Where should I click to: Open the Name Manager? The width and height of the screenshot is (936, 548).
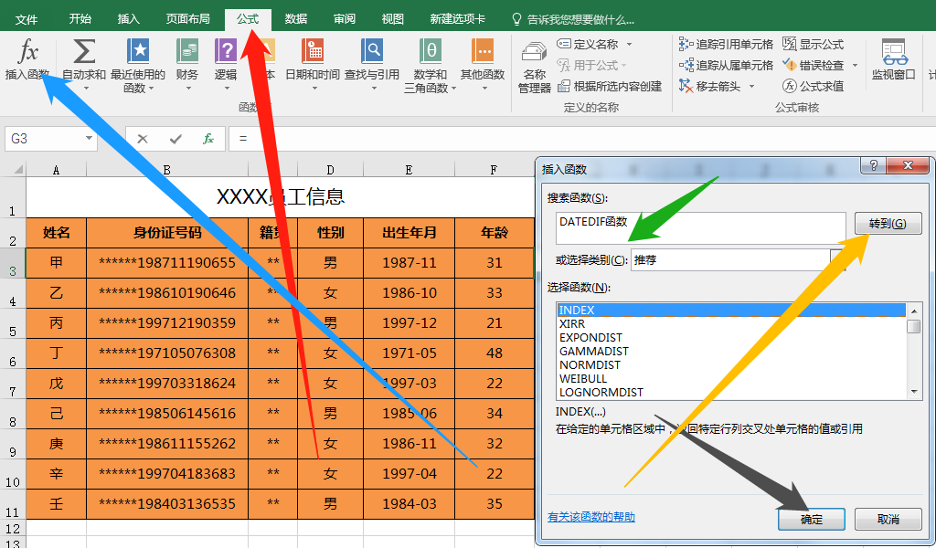tap(534, 66)
